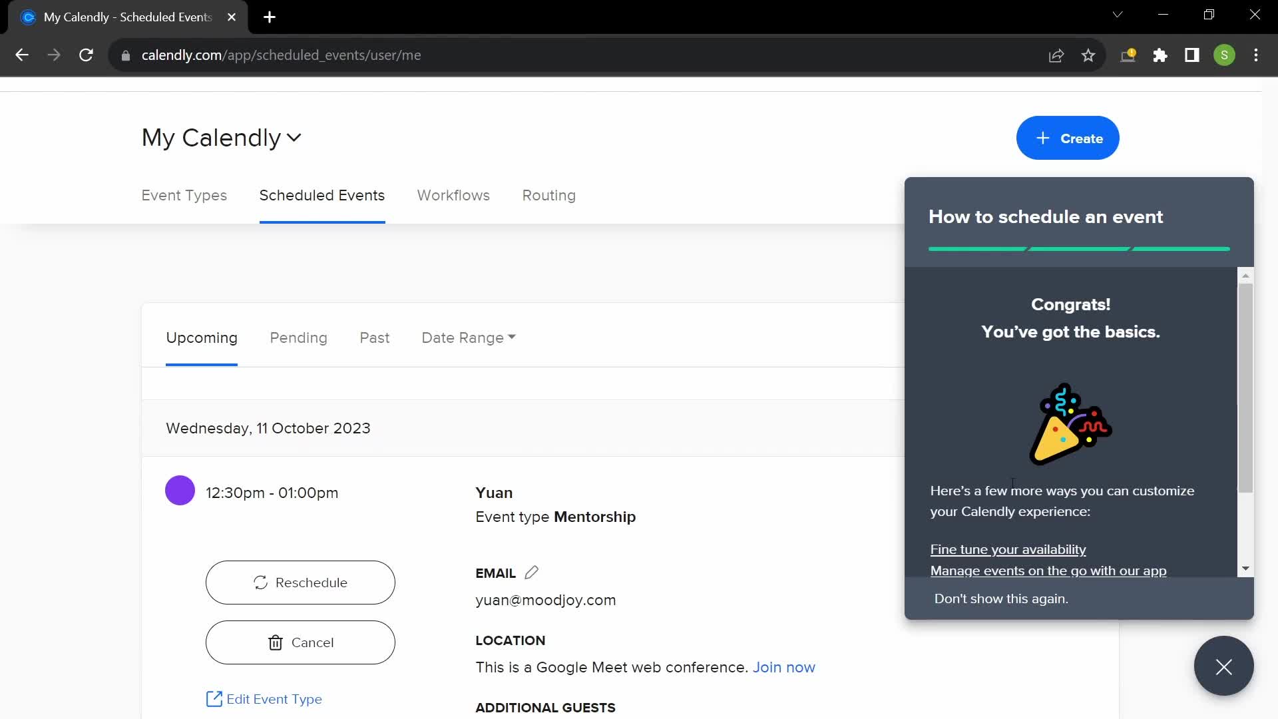Click the Join now Google Meet link
The height and width of the screenshot is (719, 1278).
click(785, 667)
